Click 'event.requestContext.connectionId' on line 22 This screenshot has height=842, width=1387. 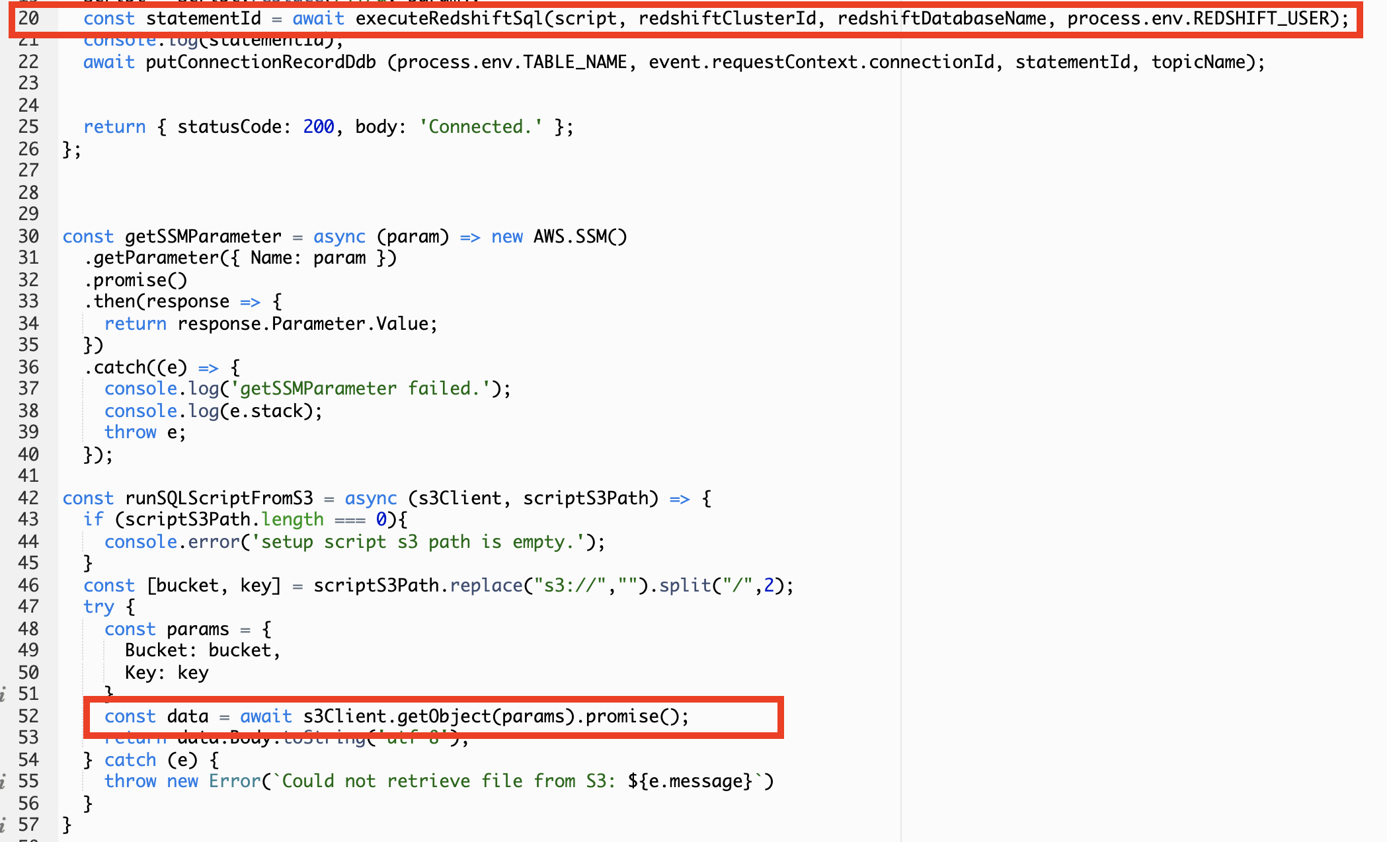click(x=821, y=61)
